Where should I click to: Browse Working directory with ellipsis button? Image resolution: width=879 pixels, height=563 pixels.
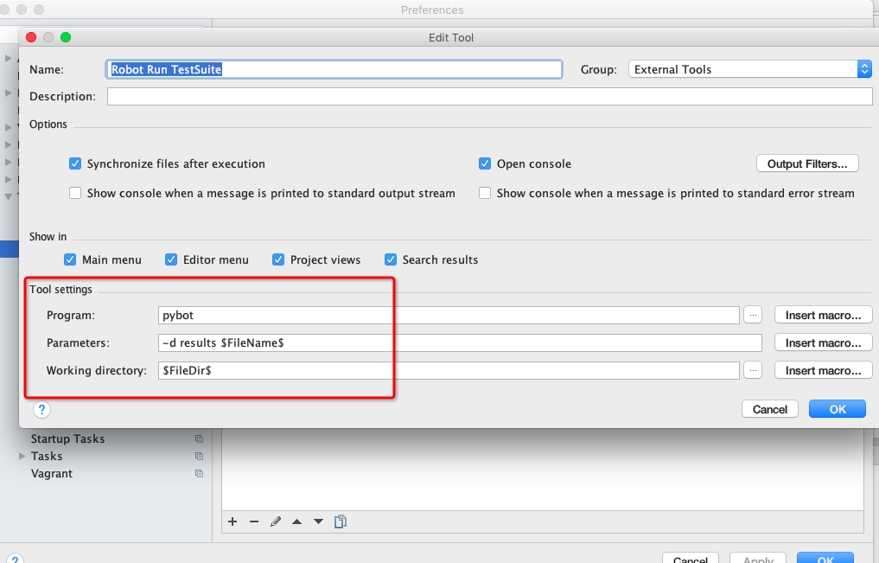753,370
